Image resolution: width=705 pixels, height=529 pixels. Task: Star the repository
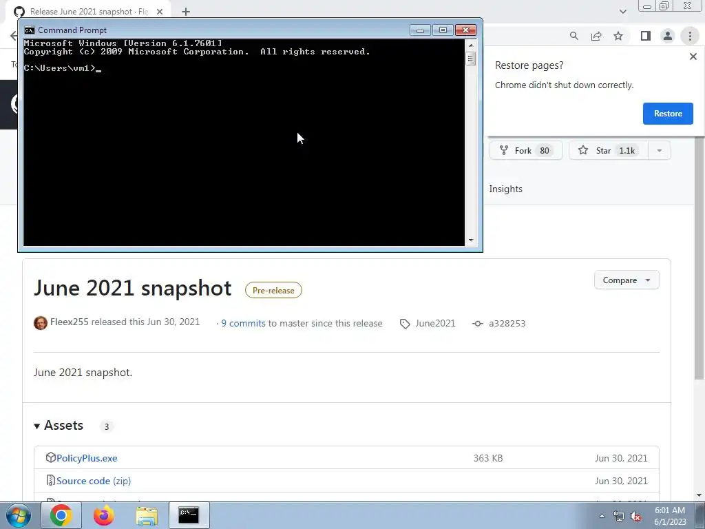tap(609, 151)
